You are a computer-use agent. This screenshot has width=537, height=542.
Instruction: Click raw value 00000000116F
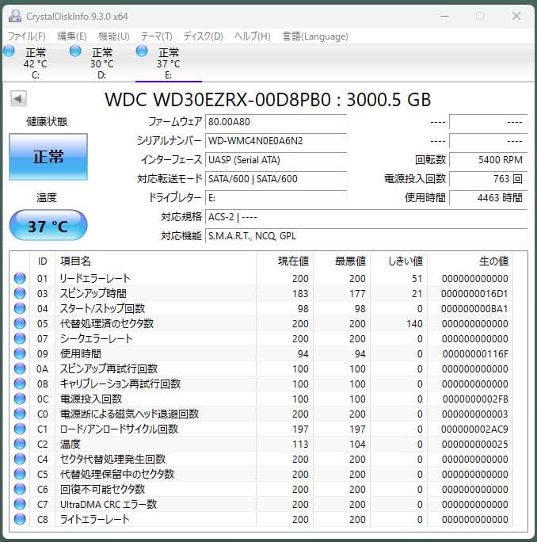click(x=475, y=354)
